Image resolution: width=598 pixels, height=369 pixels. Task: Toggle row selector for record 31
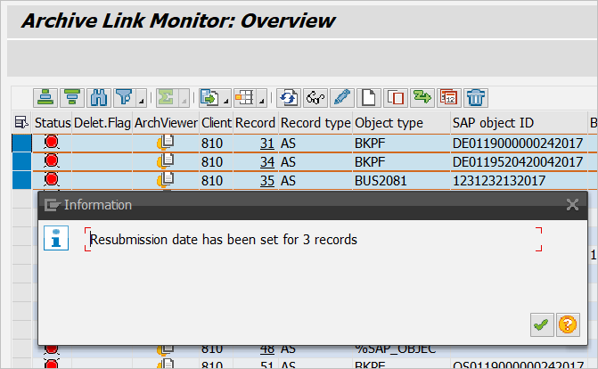click(20, 142)
